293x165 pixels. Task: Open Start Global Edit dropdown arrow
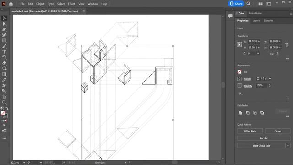[288, 146]
